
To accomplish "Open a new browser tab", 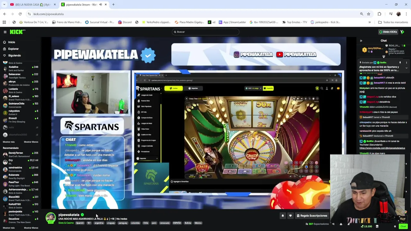I will [113, 4].
